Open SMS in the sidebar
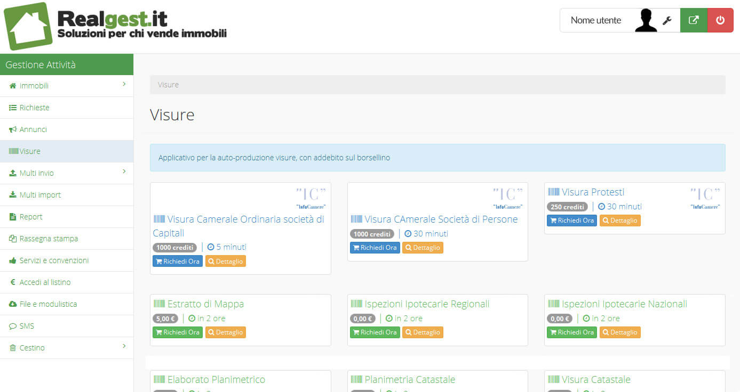740x392 pixels. 67,326
